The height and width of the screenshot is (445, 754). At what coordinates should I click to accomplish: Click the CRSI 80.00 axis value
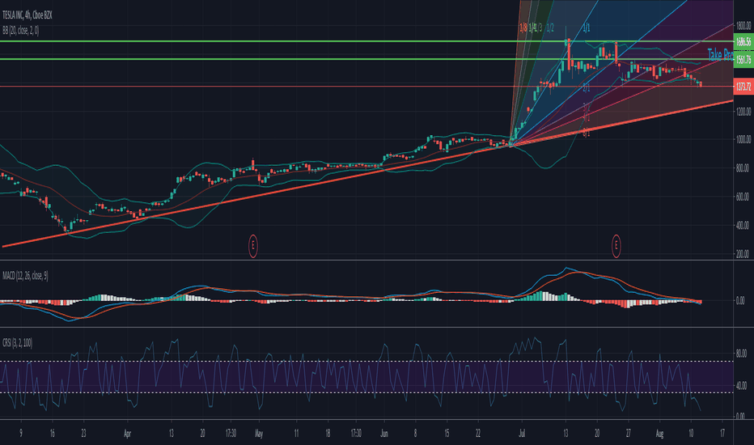click(741, 354)
